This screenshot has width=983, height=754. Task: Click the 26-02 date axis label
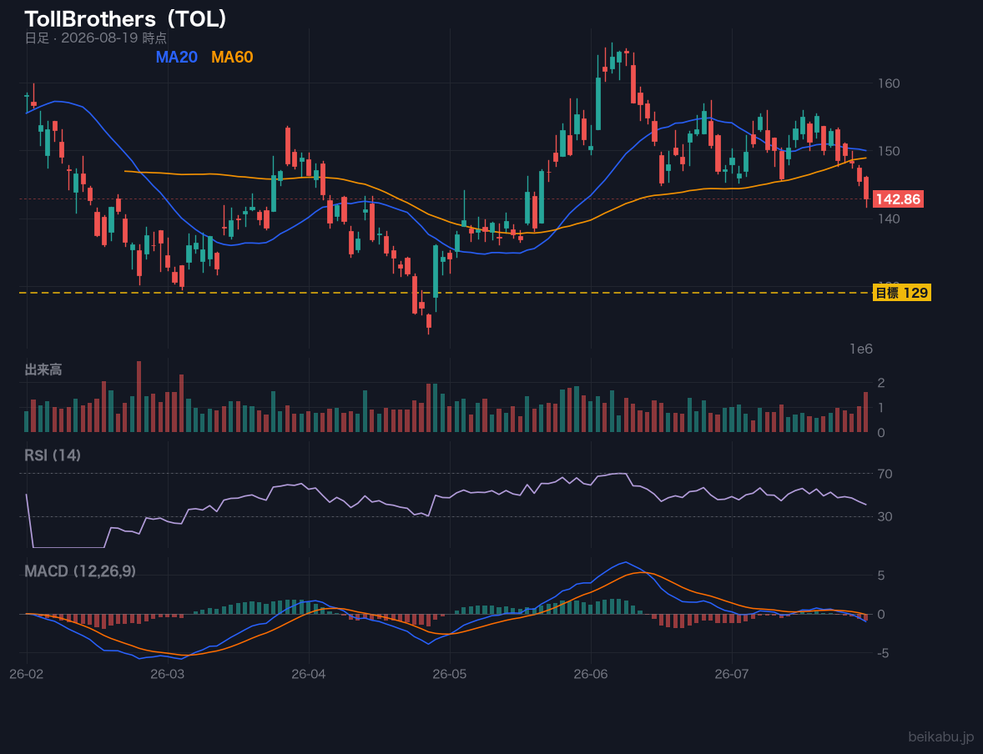click(27, 674)
